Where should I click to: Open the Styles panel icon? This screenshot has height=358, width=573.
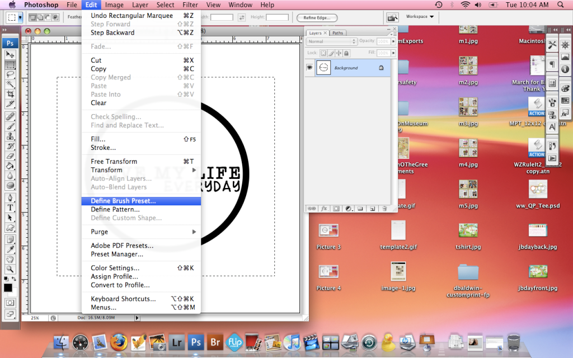click(x=565, y=113)
